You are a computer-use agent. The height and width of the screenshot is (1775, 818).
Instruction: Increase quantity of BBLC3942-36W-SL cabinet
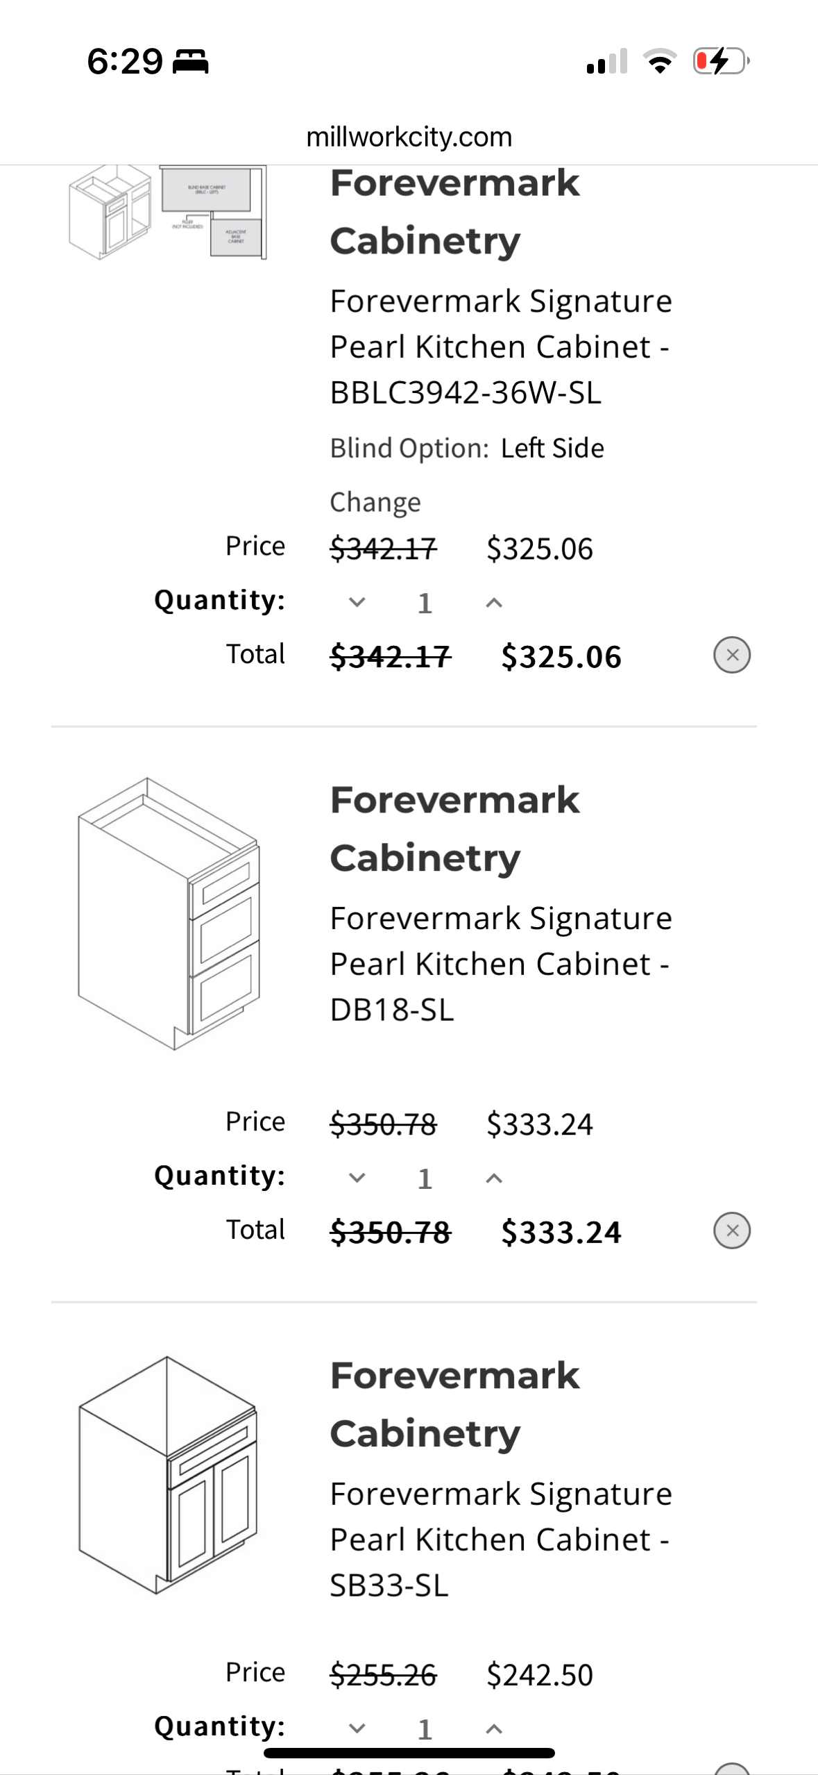(493, 602)
